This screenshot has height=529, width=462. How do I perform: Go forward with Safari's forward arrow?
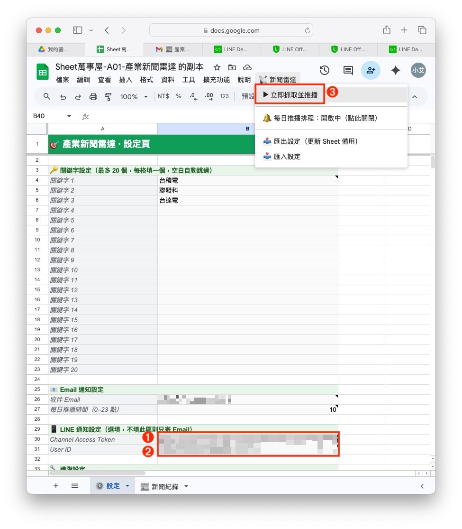click(123, 30)
